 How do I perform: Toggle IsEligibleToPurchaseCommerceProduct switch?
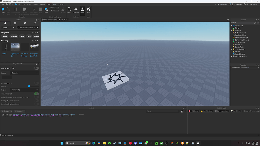(37, 97)
